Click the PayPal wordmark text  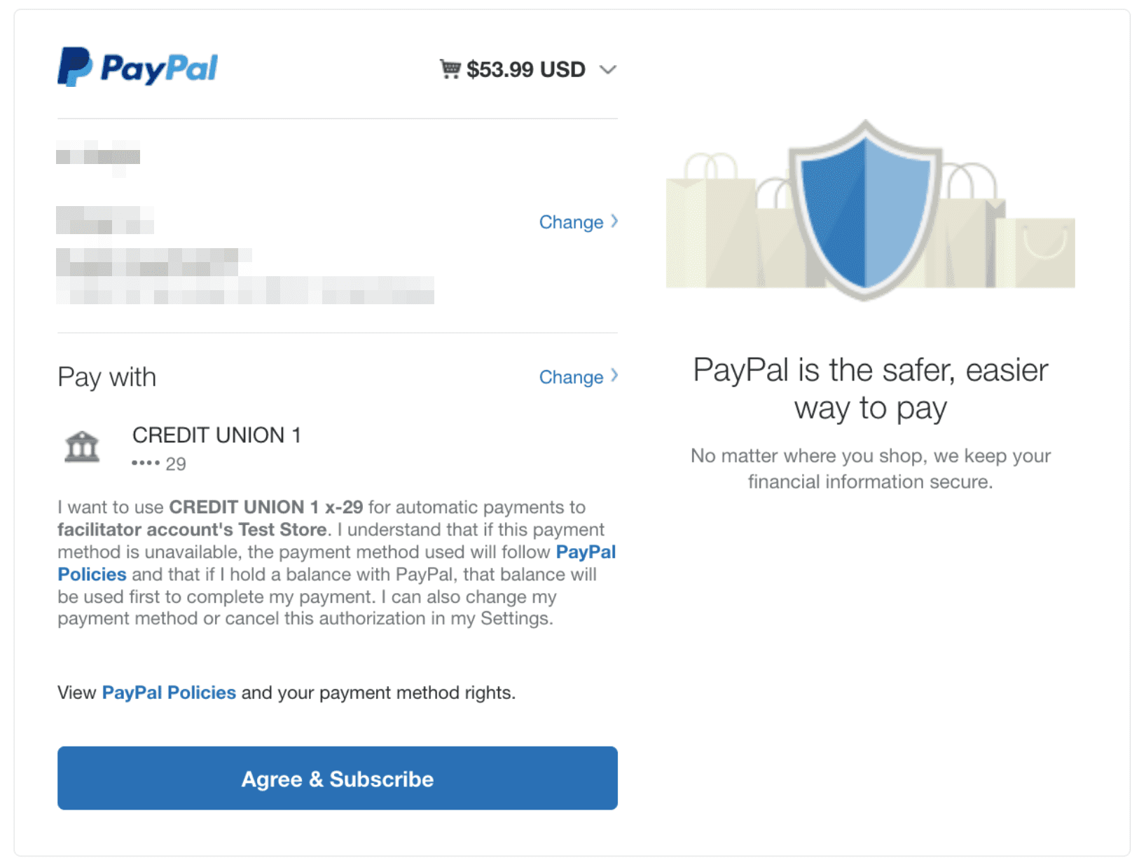[159, 69]
